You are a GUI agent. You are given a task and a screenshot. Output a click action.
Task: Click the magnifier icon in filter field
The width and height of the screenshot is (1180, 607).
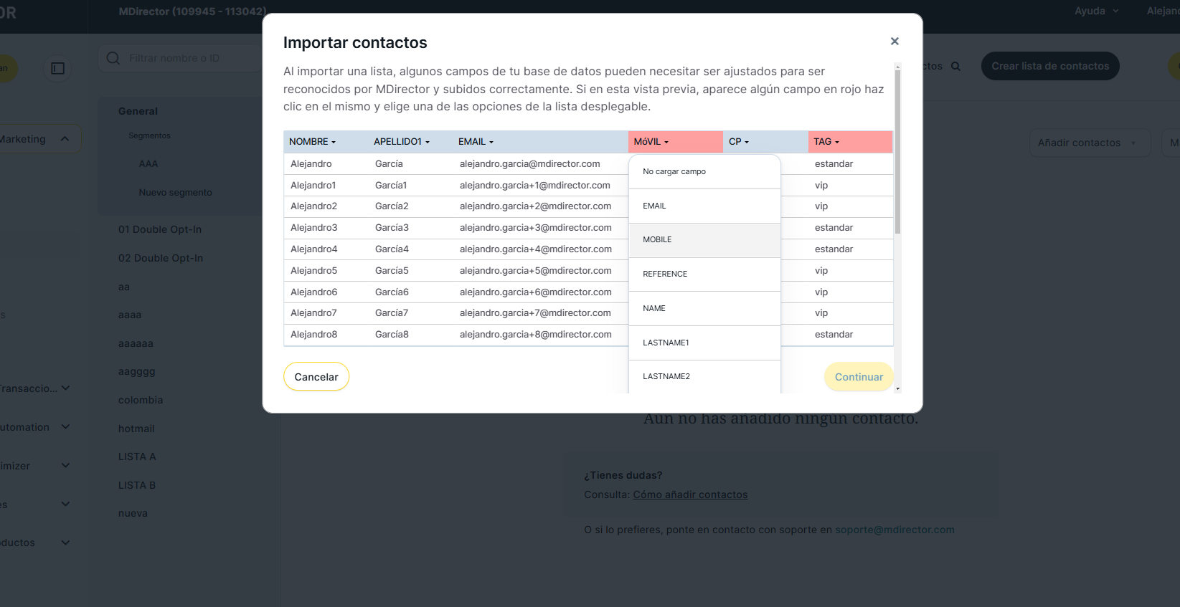click(113, 58)
